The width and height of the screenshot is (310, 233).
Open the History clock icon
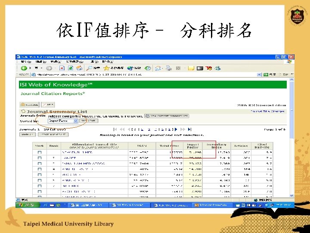pyautogui.click(x=148, y=68)
